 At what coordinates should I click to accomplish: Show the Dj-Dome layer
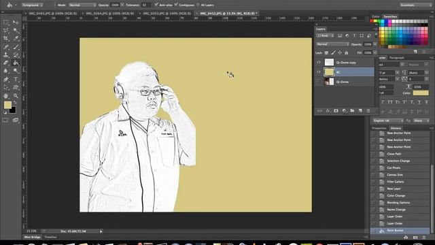(319, 82)
